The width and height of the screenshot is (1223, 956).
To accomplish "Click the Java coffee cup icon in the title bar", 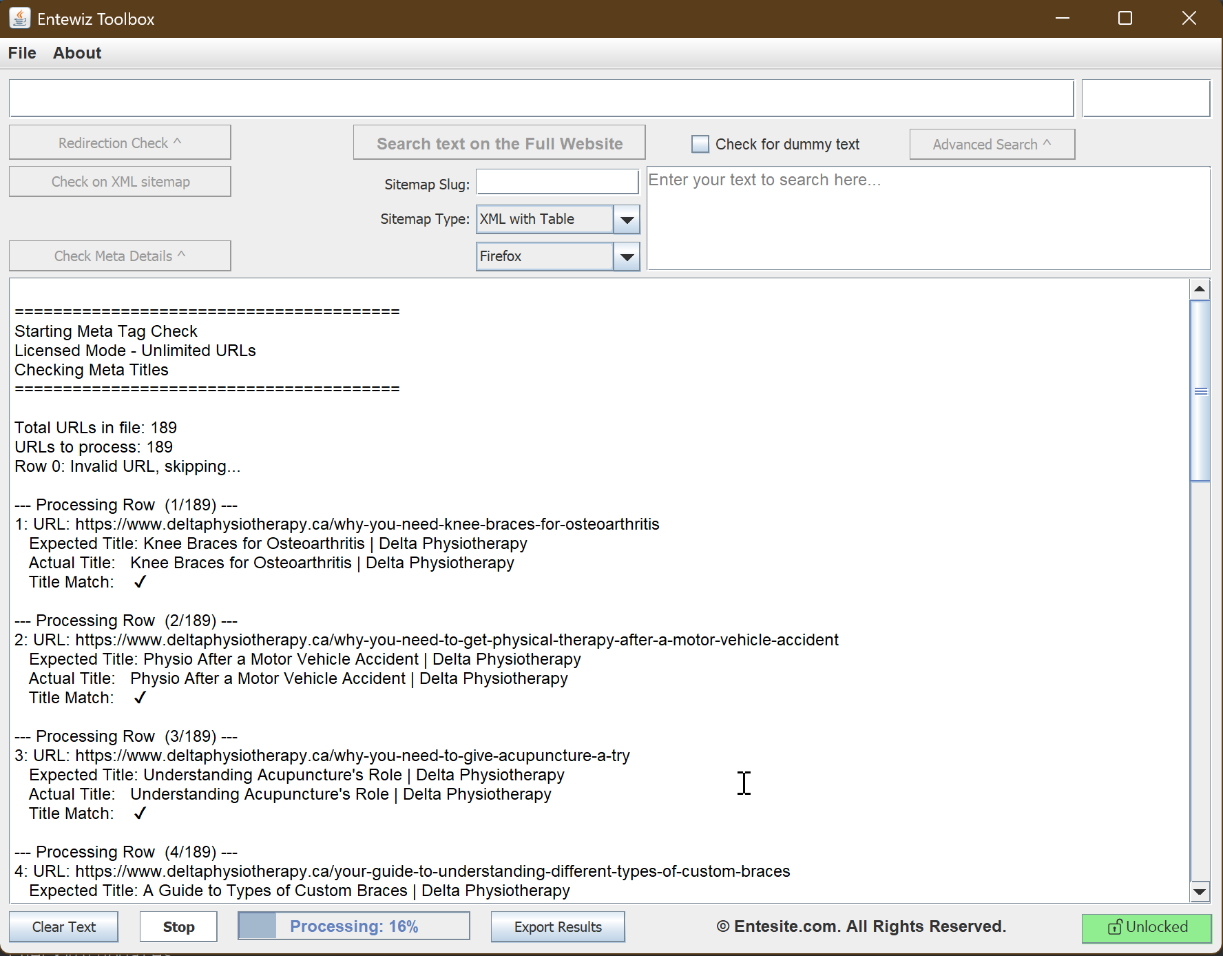I will [19, 18].
